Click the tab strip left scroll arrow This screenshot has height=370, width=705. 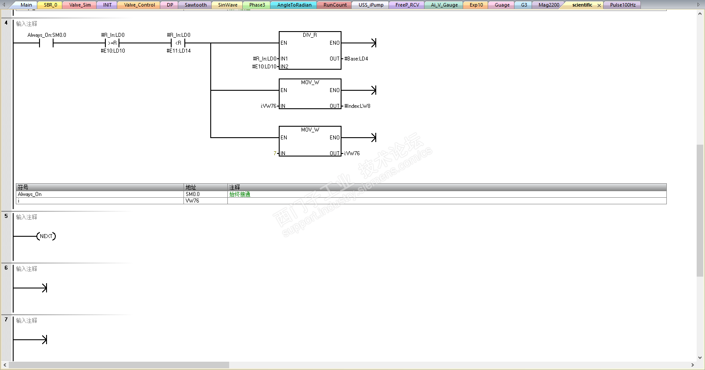coord(4,5)
